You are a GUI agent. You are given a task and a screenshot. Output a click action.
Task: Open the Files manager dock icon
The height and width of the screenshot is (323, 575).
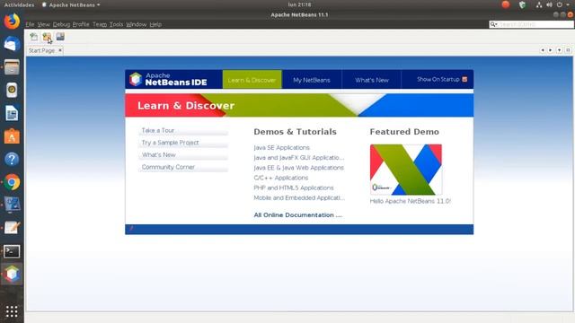point(12,67)
